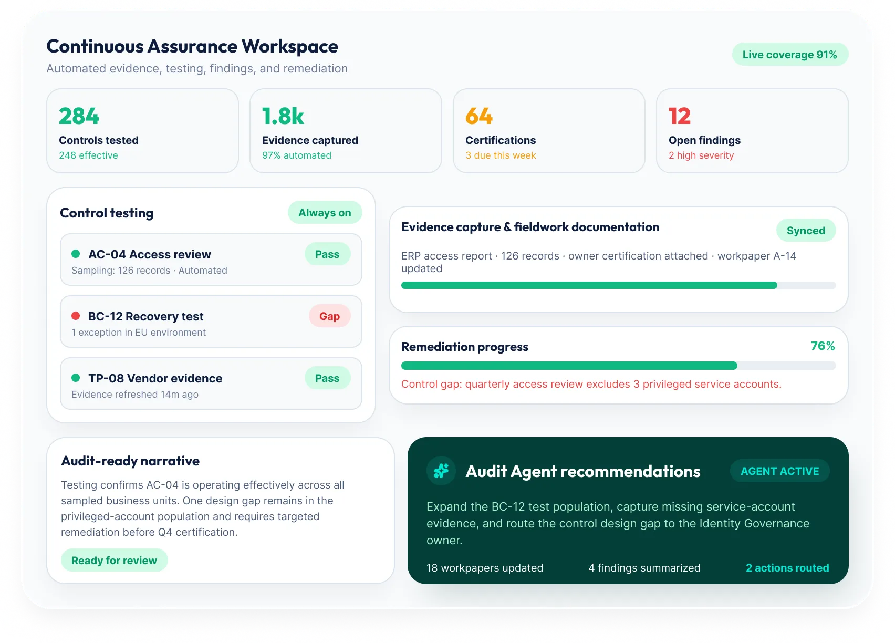Click the green status dot for AC-04
895x643 pixels.
click(76, 254)
